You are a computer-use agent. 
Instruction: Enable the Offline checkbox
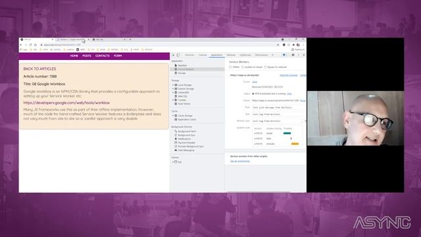click(230, 67)
